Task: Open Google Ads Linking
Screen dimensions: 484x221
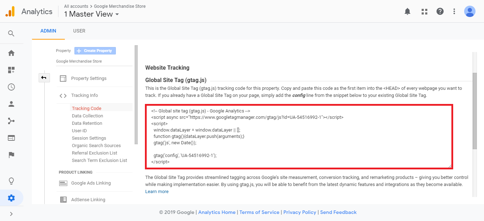Action: 91,183
